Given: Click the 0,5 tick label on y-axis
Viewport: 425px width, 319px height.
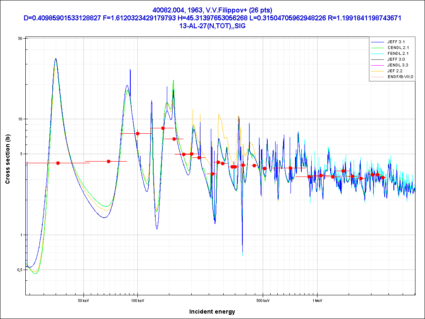Looking at the screenshot, I should (x=20, y=270).
